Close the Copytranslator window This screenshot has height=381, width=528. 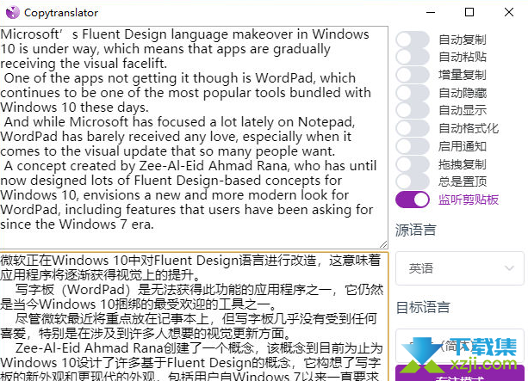point(509,12)
